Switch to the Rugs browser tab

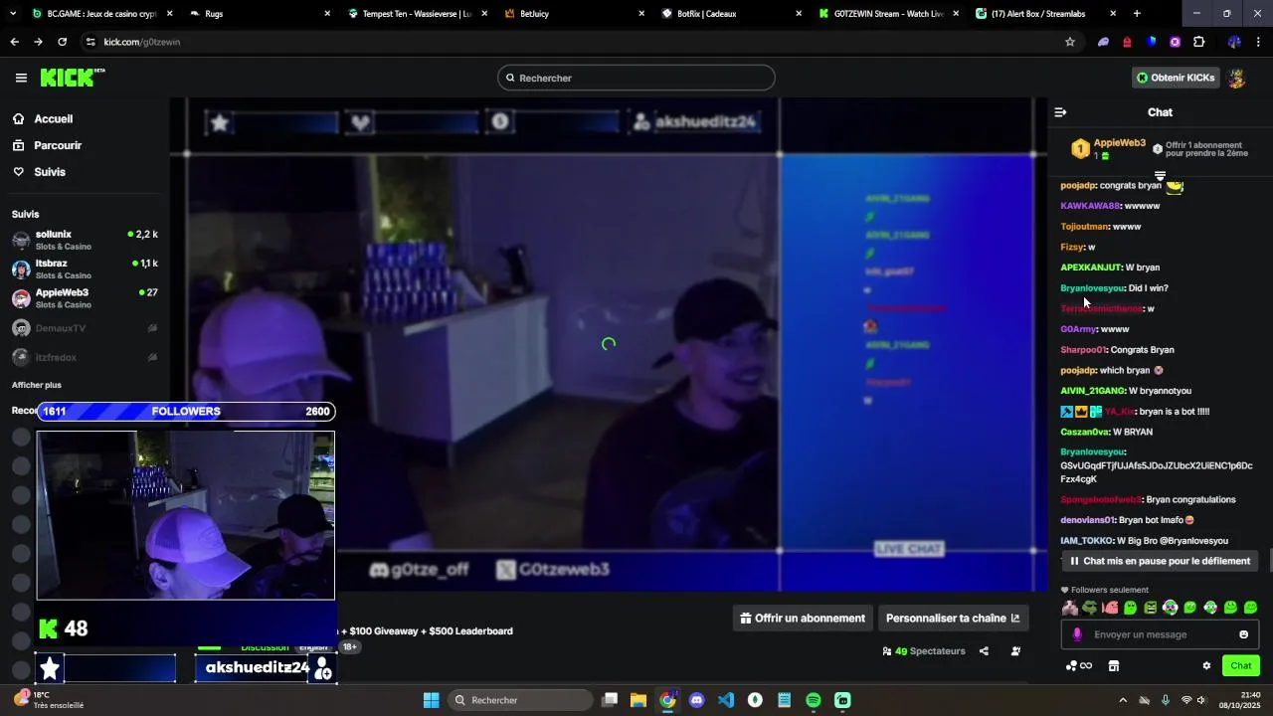pyautogui.click(x=259, y=14)
